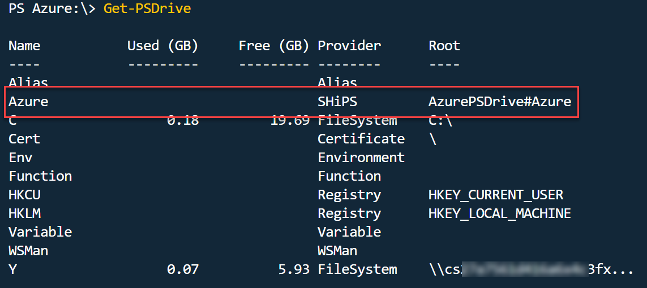This screenshot has height=288, width=647.
Task: Select the AzurePSDrive#Azure root value
Action: (x=500, y=102)
